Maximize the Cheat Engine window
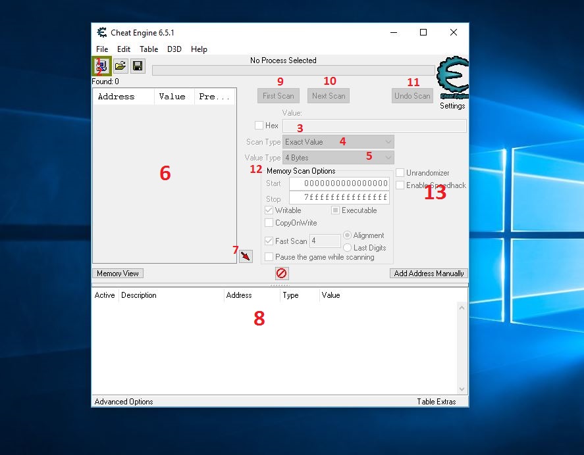The image size is (584, 455). [423, 32]
